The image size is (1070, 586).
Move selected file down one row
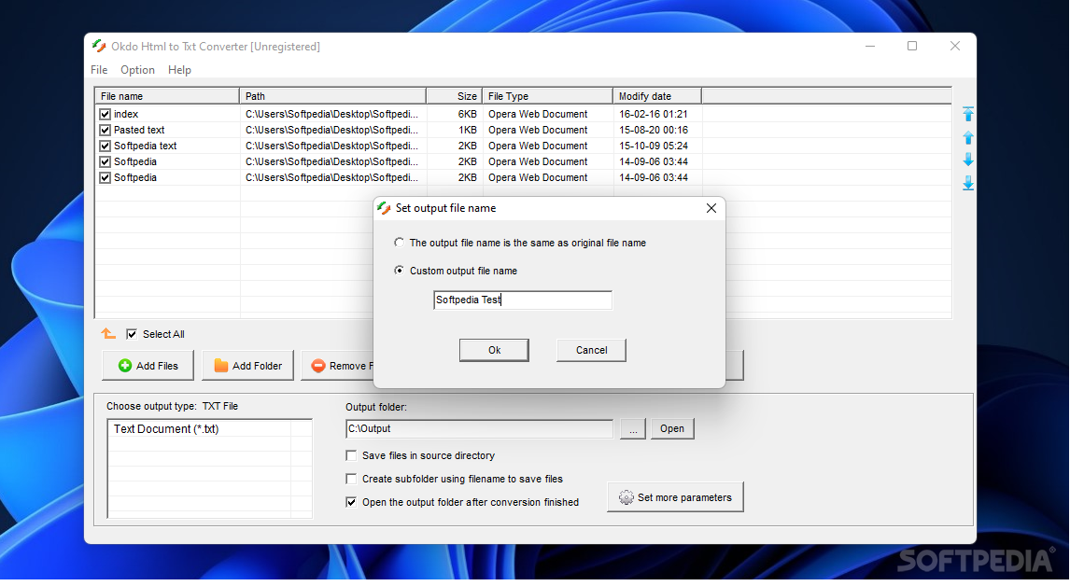967,160
